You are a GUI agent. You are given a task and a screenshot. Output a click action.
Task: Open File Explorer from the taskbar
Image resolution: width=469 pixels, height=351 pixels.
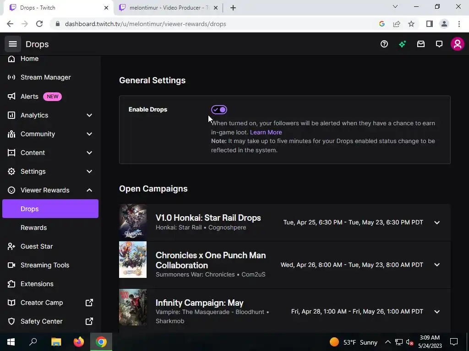[x=56, y=342]
